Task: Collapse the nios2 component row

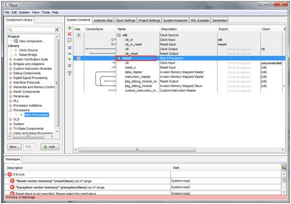Action: point(119,58)
